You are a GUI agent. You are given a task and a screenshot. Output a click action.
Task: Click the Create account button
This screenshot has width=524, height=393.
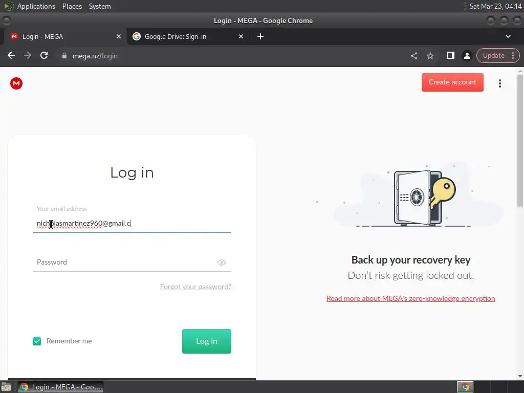click(x=452, y=82)
